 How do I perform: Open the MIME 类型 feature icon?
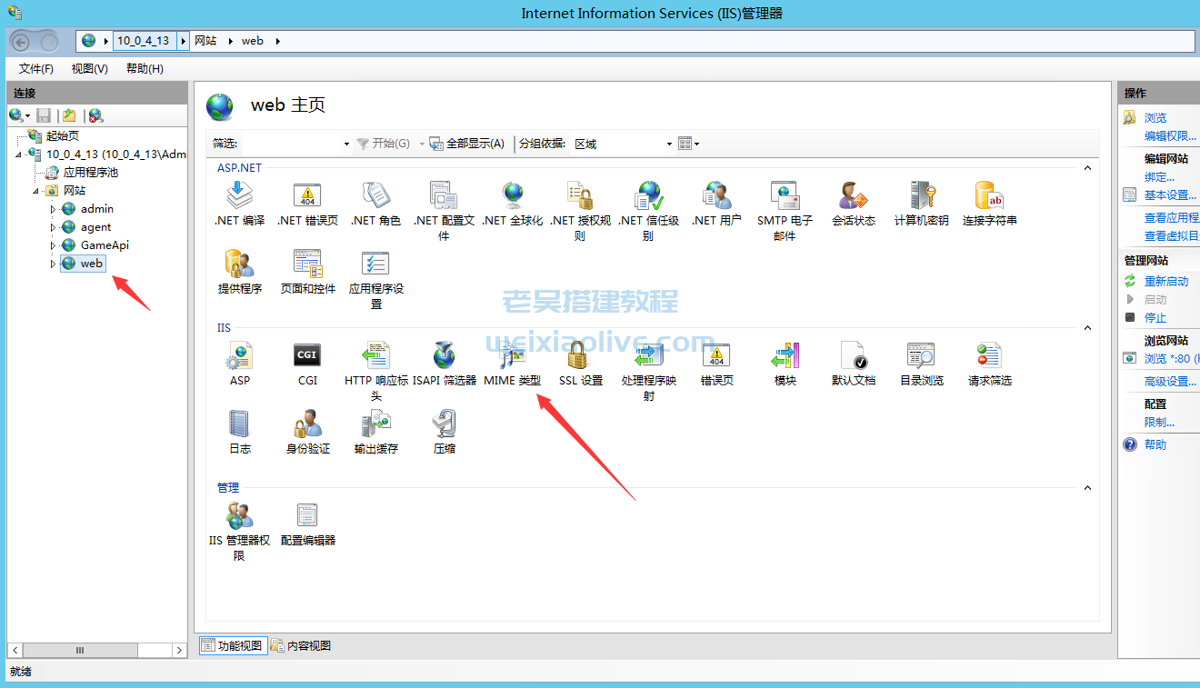click(x=512, y=356)
